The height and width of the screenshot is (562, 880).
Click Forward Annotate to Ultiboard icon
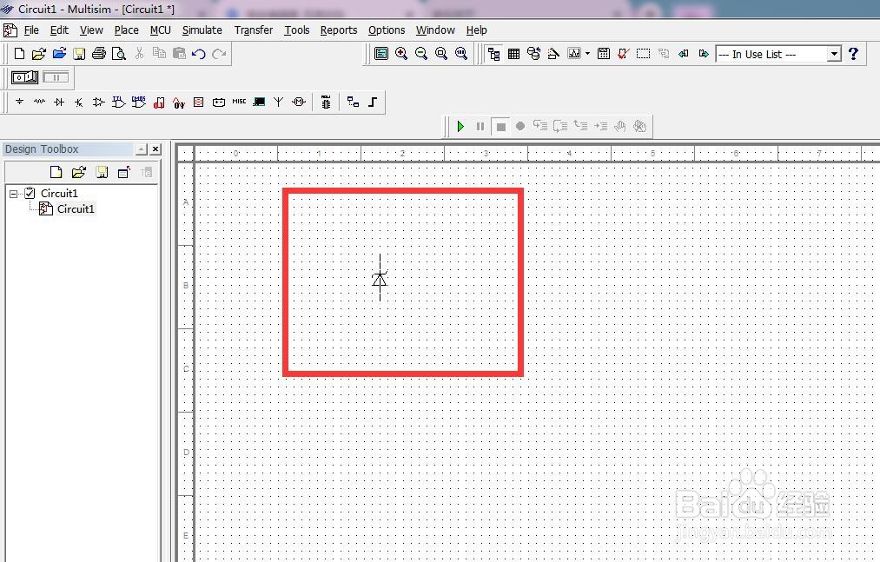point(703,54)
